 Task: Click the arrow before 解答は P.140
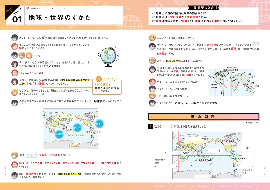click(247, 123)
